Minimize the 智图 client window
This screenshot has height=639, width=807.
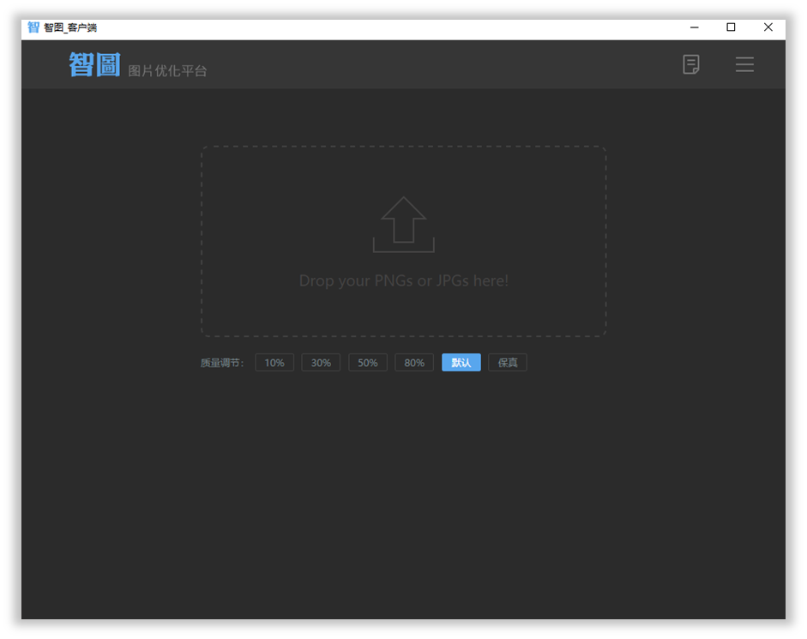click(x=695, y=27)
